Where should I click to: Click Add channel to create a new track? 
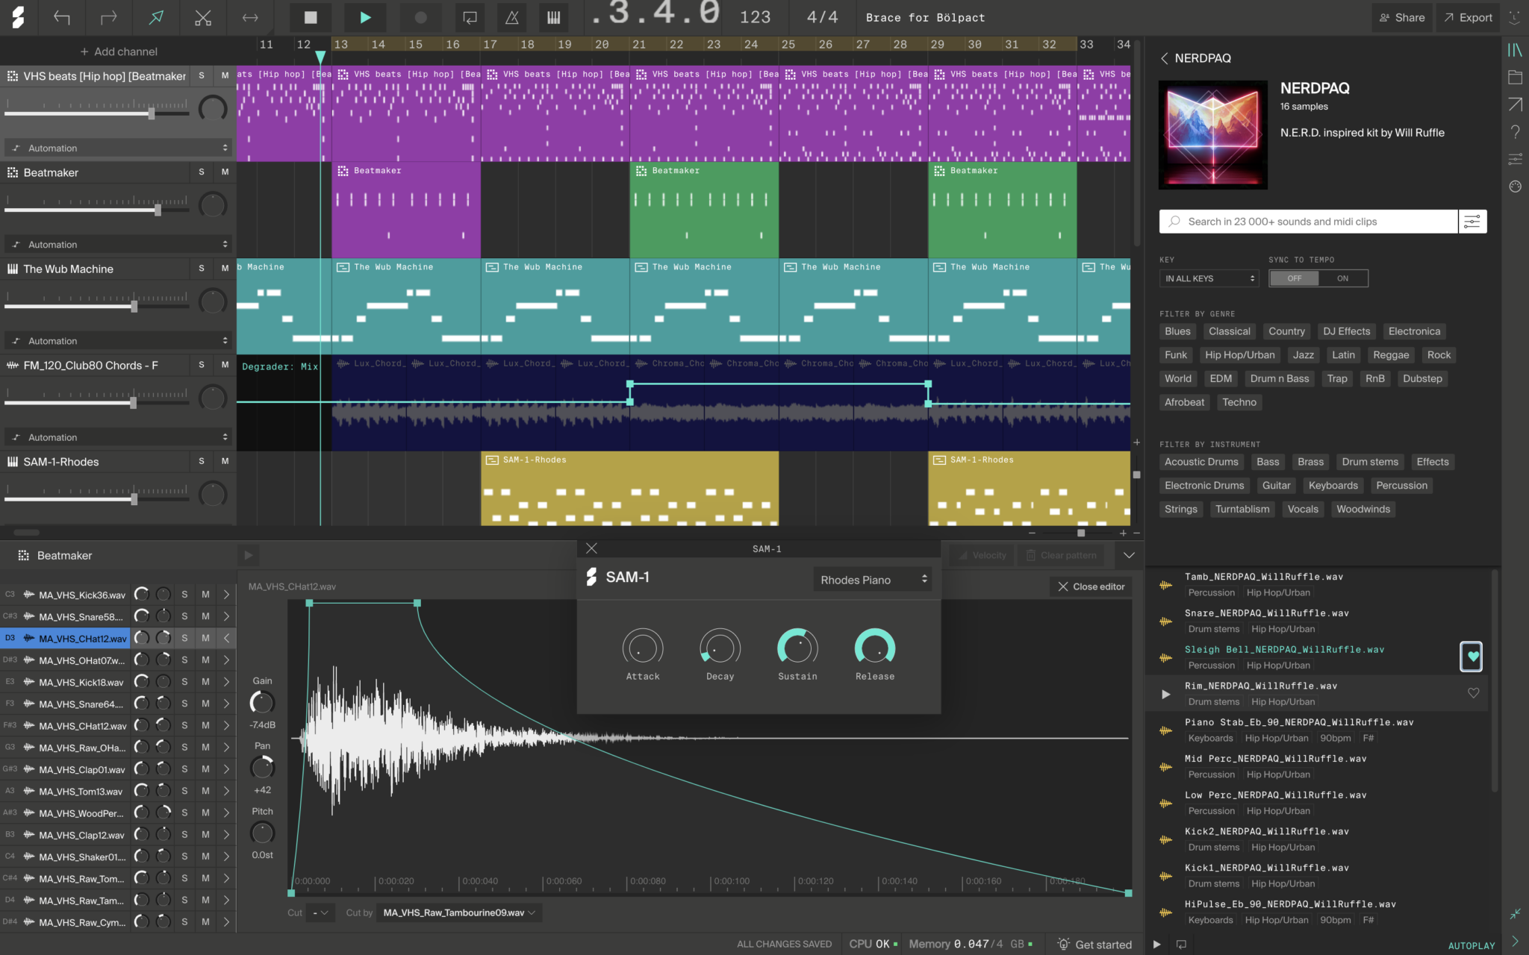[118, 51]
